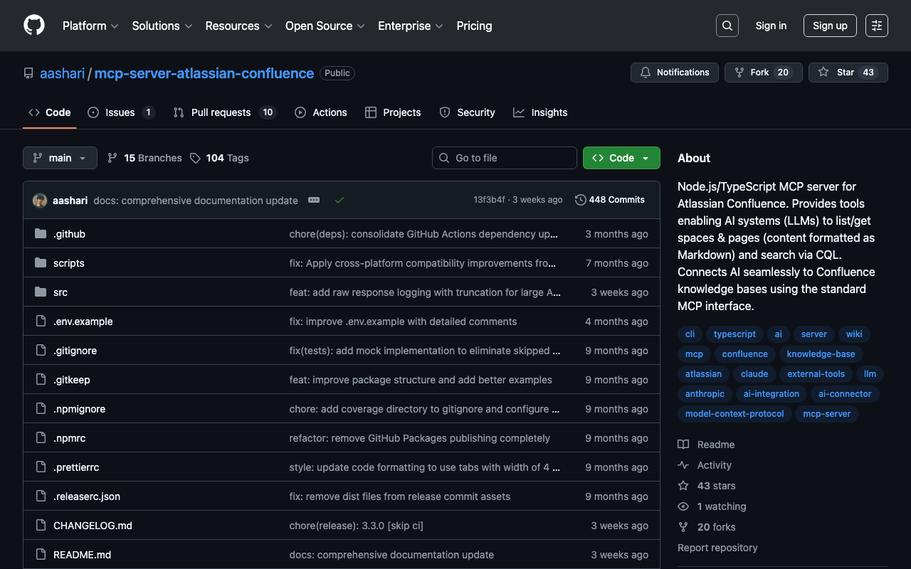This screenshot has height=569, width=911.
Task: Click the green commit status checkmark
Action: click(x=339, y=200)
